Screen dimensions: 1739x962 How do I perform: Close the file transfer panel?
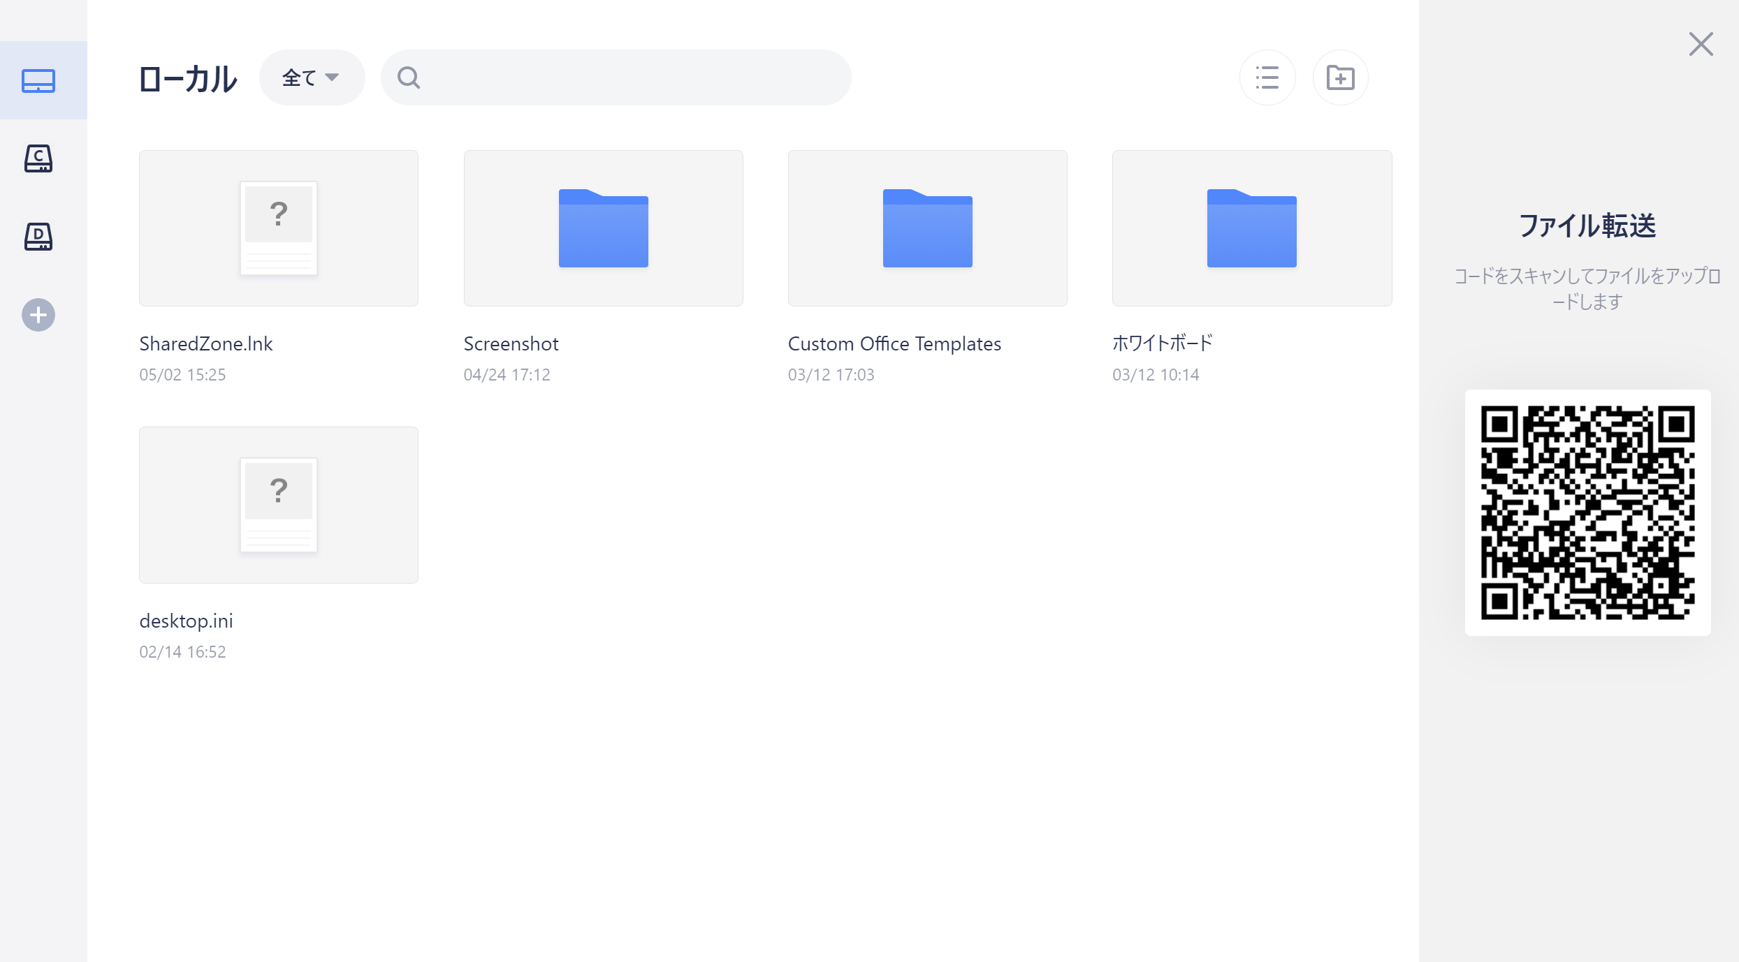(x=1701, y=44)
